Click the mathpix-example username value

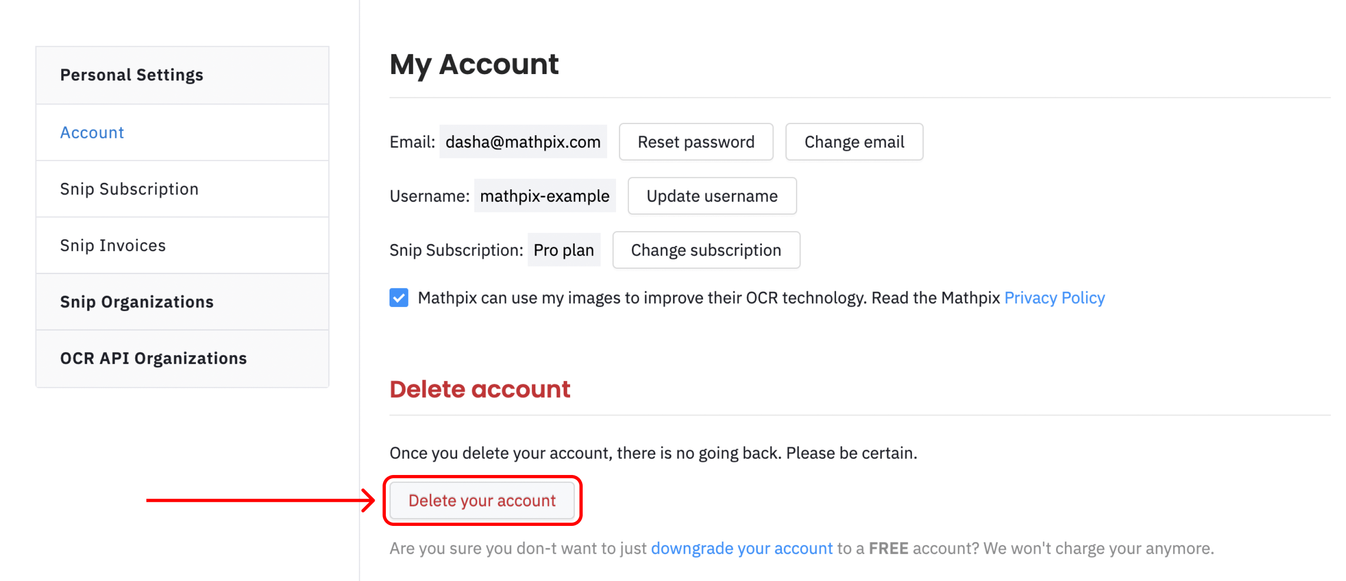tap(545, 196)
